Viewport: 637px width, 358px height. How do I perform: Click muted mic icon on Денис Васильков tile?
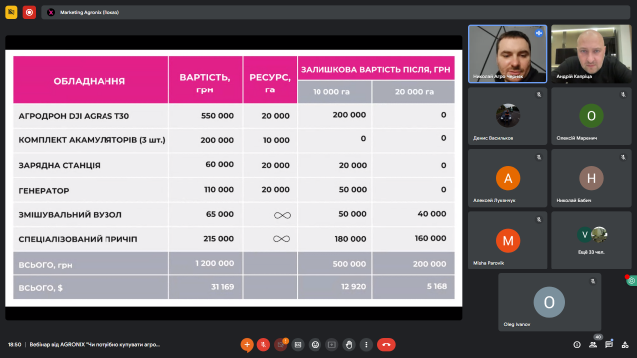pyautogui.click(x=539, y=95)
